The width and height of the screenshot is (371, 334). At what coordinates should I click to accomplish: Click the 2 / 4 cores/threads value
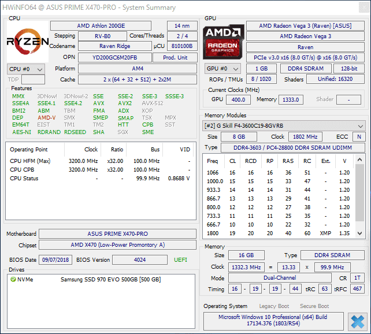click(182, 36)
